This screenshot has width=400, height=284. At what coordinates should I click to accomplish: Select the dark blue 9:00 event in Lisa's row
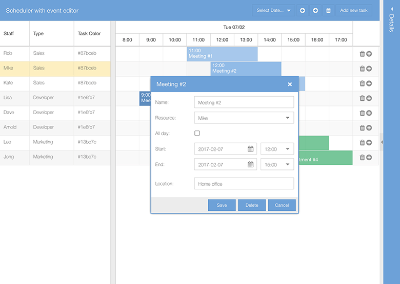click(x=145, y=98)
